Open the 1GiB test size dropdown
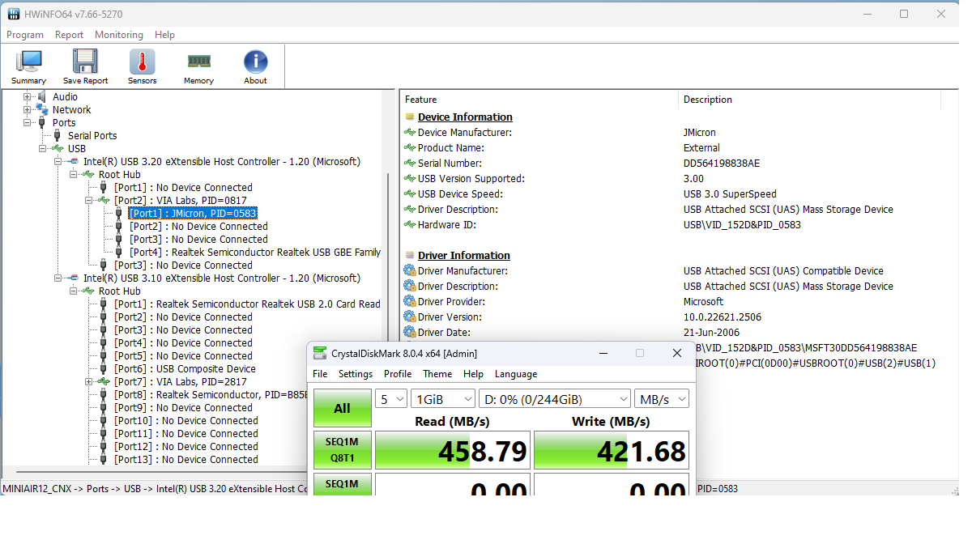The width and height of the screenshot is (972, 544). (x=443, y=399)
